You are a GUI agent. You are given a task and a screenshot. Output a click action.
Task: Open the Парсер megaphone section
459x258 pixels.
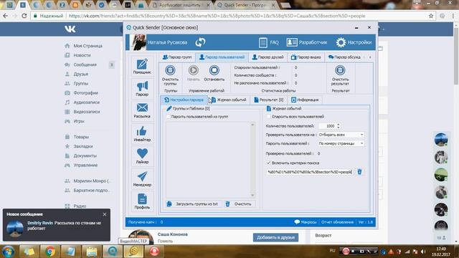(x=142, y=89)
